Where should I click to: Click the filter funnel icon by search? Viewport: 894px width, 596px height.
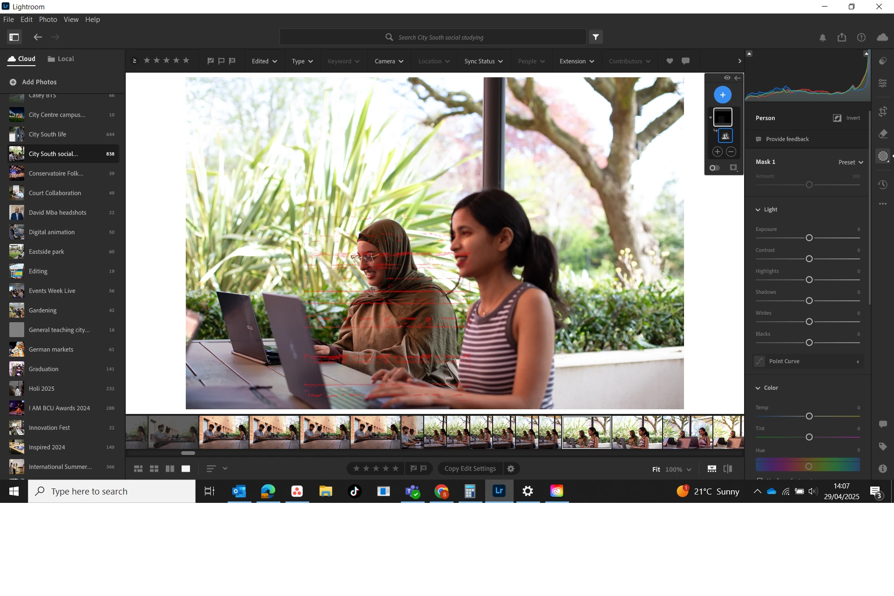coord(596,37)
